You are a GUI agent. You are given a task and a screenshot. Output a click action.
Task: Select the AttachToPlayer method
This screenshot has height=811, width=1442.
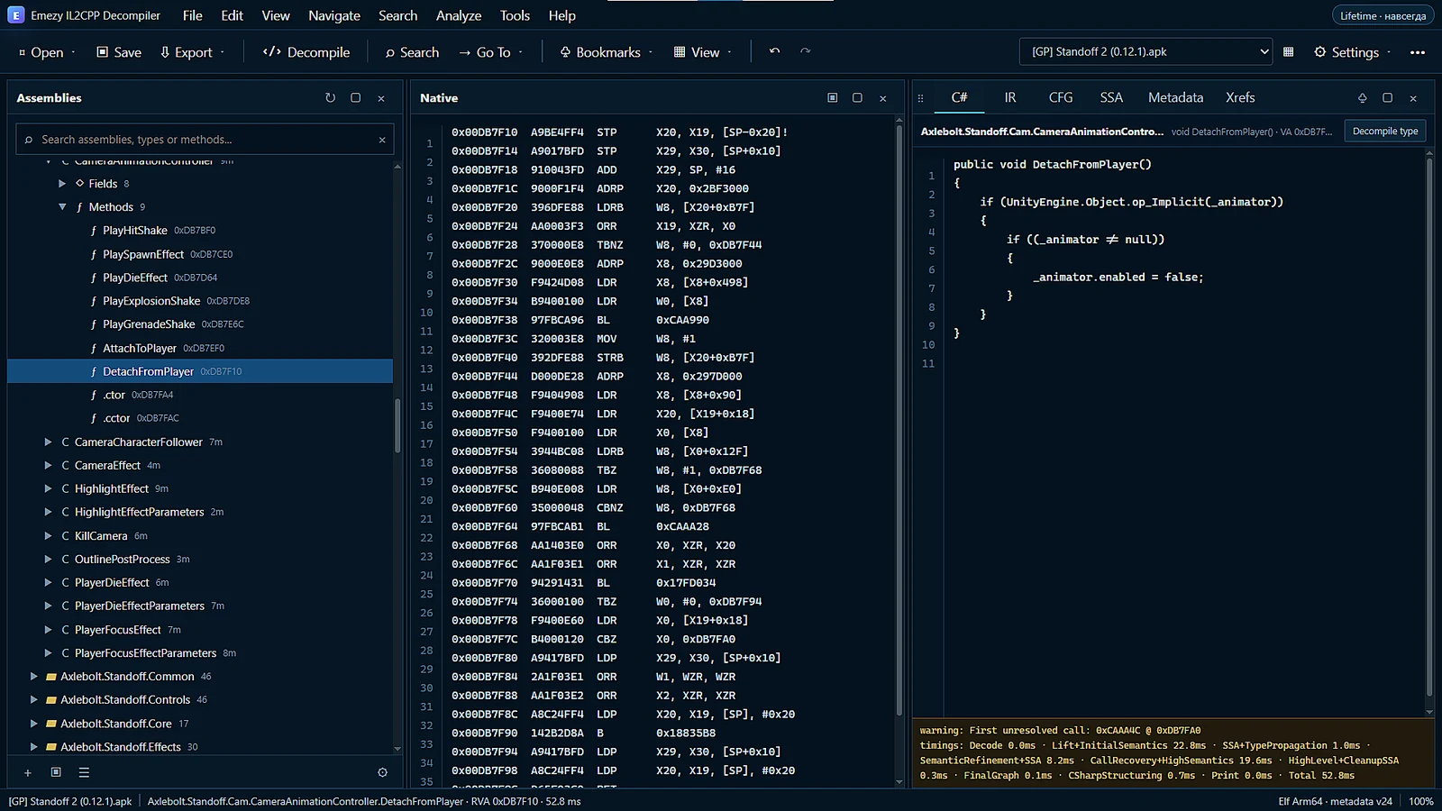click(x=140, y=349)
